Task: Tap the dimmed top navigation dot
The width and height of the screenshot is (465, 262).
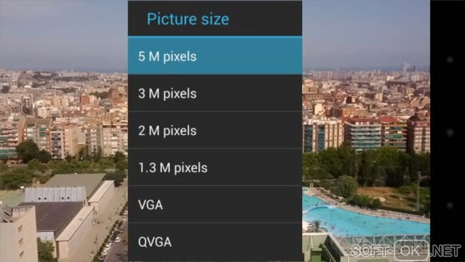Action: click(x=450, y=59)
